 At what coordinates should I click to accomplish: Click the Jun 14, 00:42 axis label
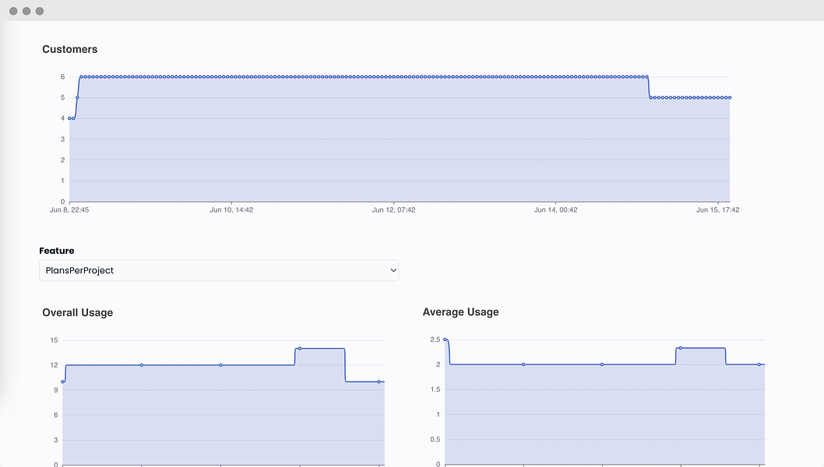pyautogui.click(x=555, y=210)
